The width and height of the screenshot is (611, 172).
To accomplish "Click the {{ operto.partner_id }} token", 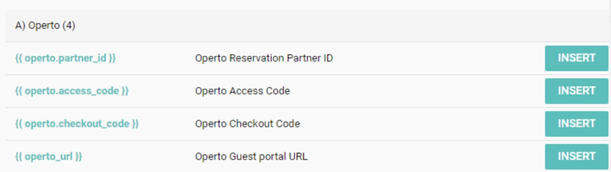I will tap(65, 58).
